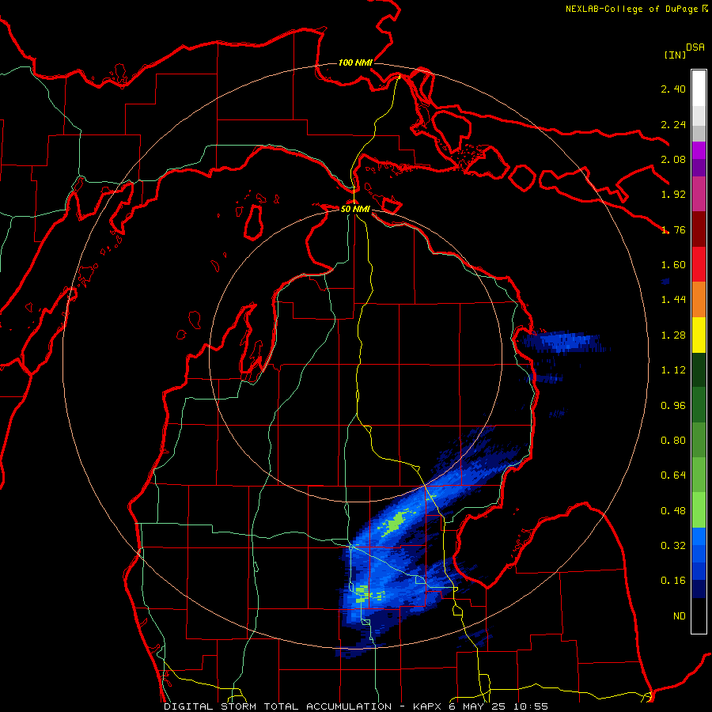Click the 100 NMI range ring label

(355, 62)
